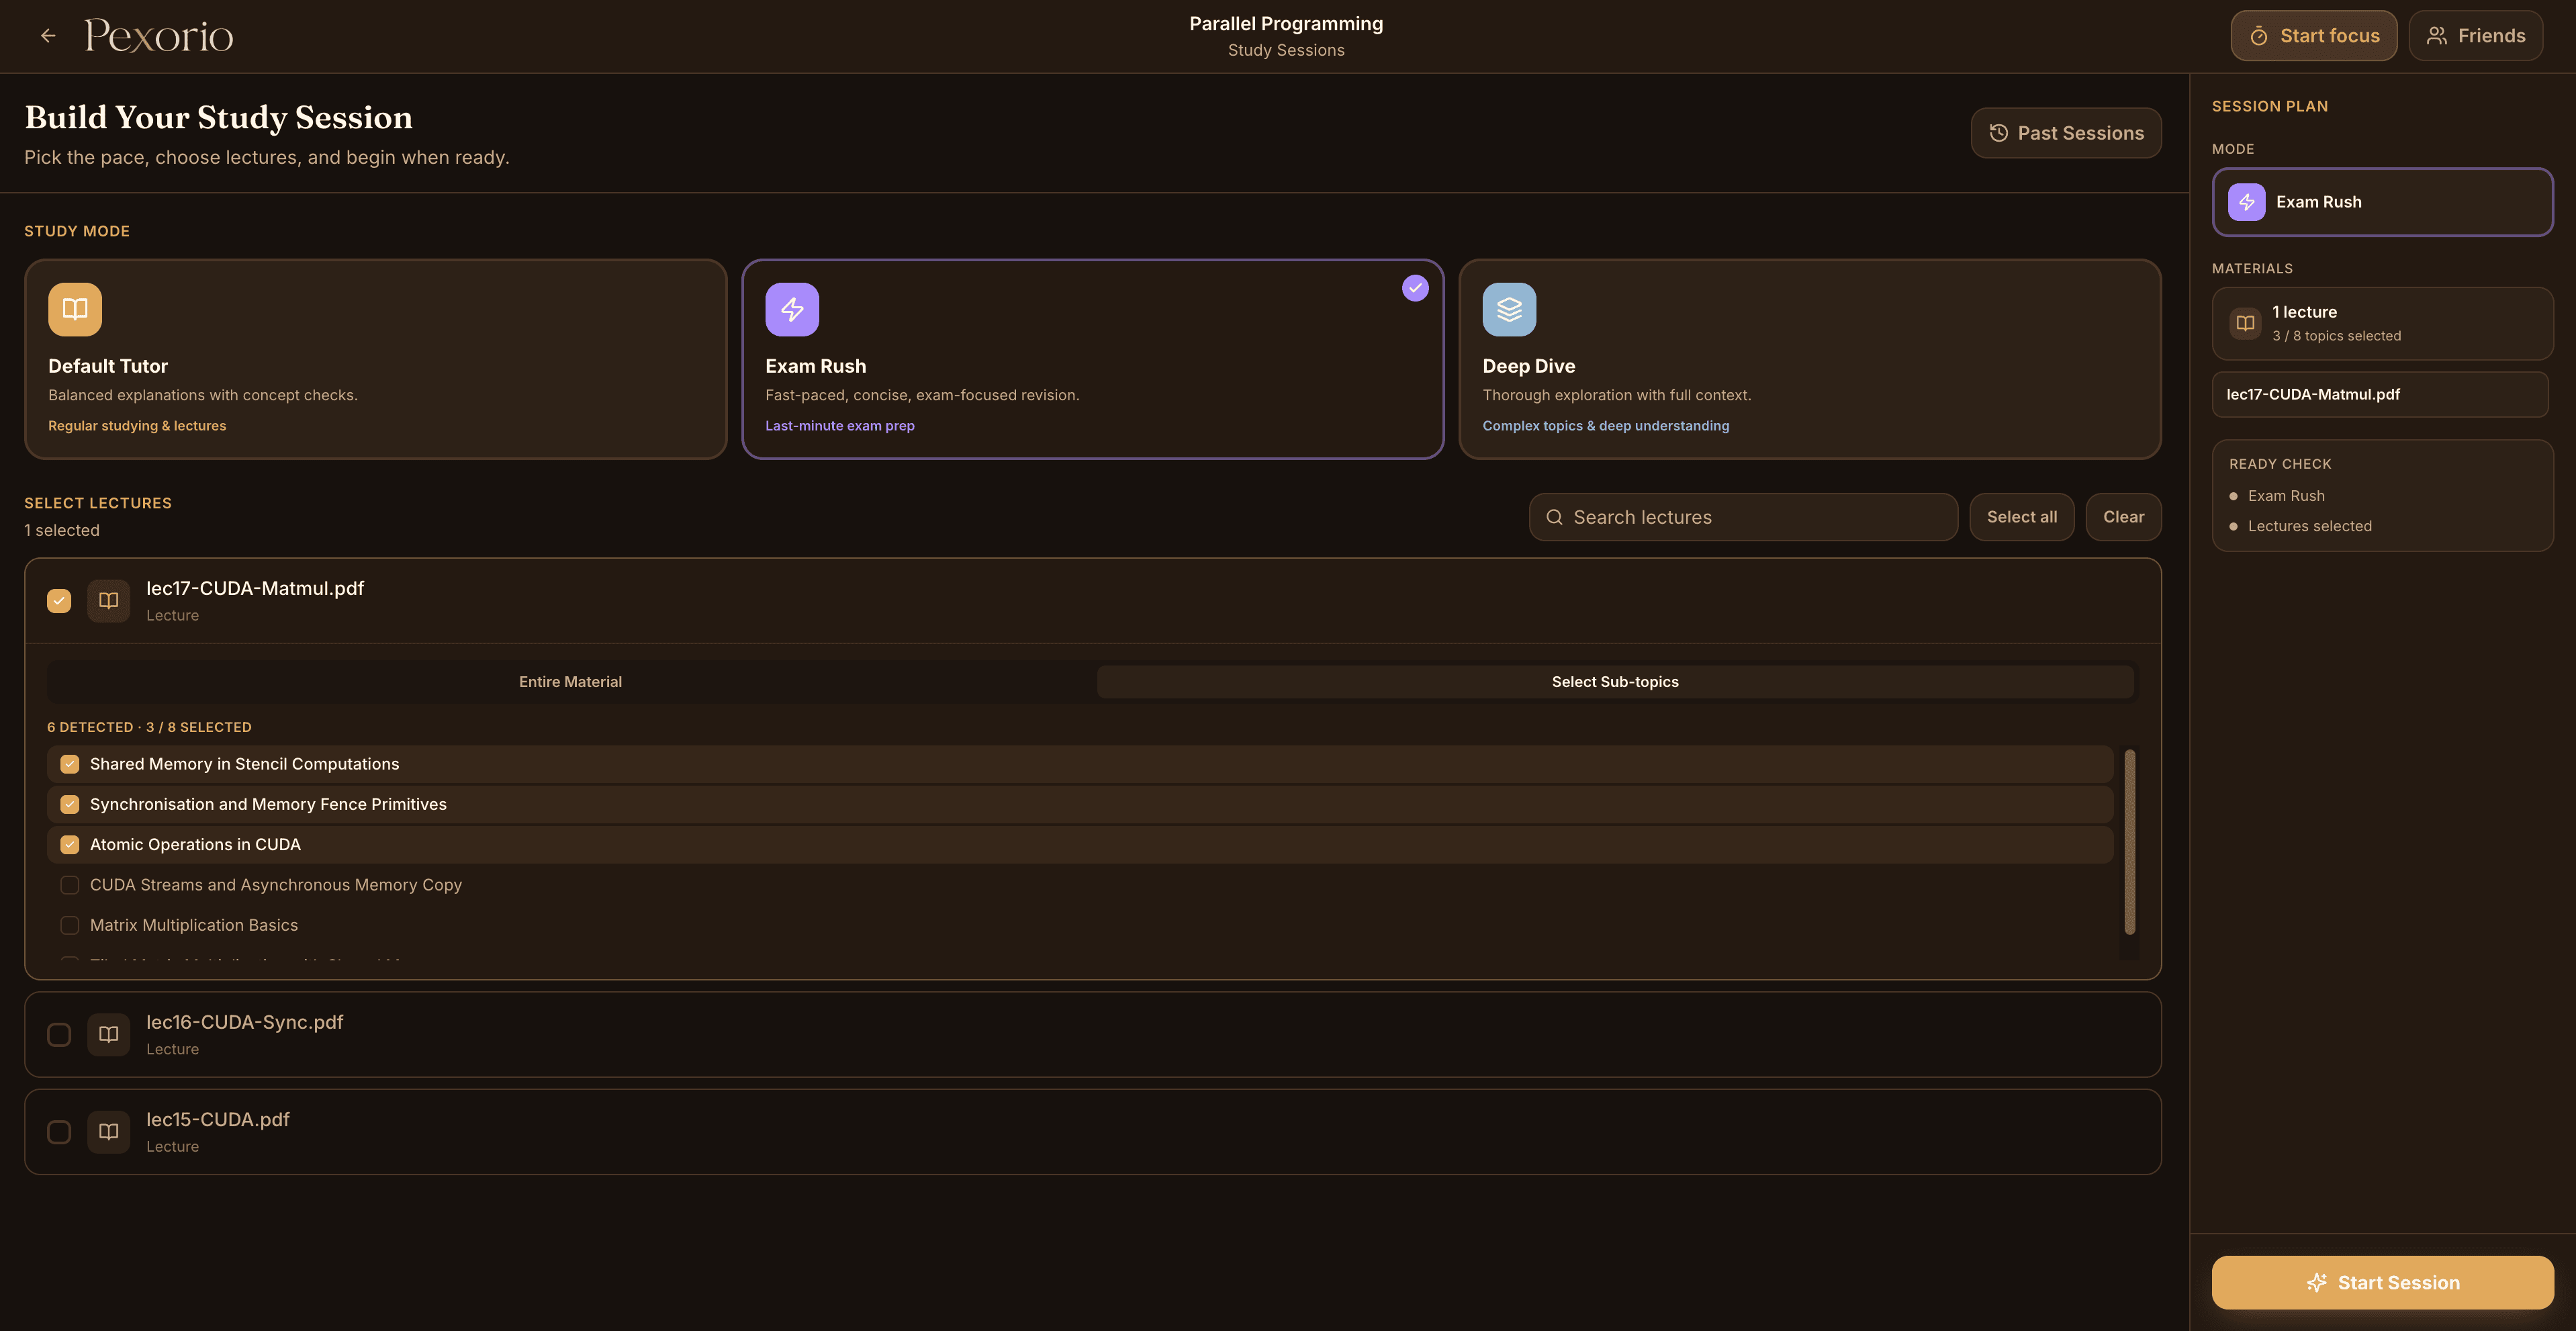
Task: Switch to the Entire Material tab
Action: pyautogui.click(x=570, y=682)
